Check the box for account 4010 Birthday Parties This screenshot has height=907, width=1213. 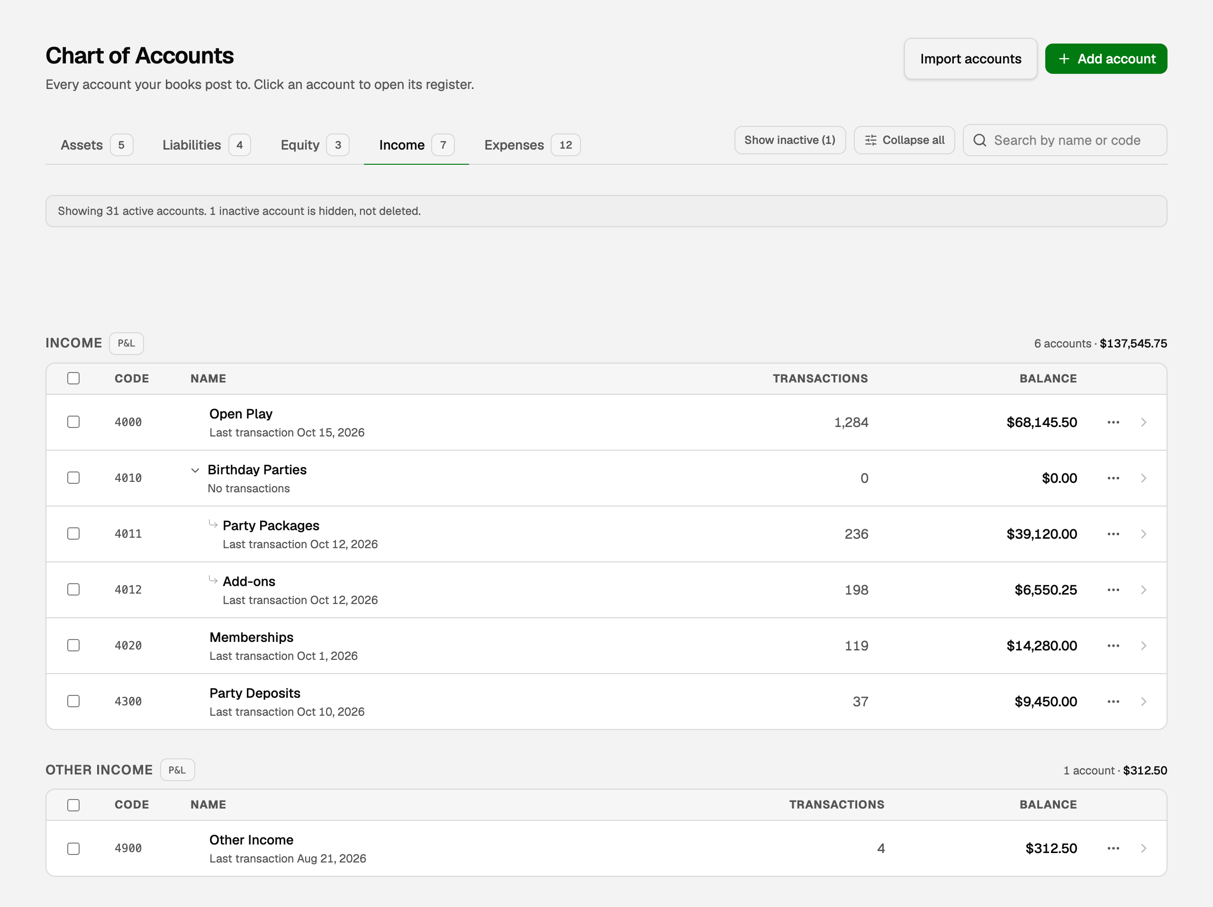[73, 478]
